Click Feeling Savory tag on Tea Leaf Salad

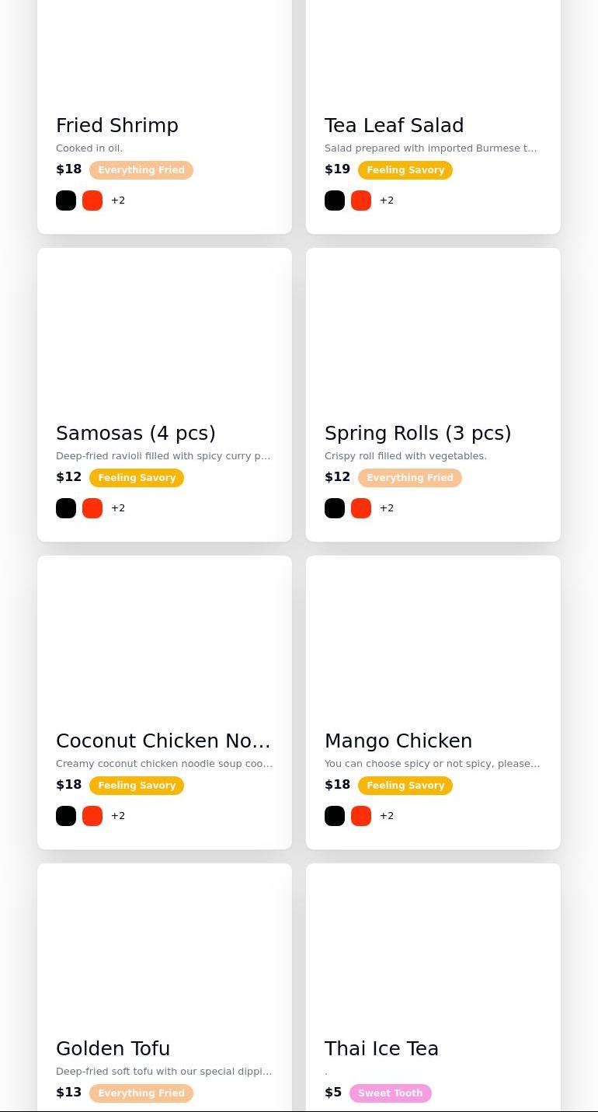[405, 170]
